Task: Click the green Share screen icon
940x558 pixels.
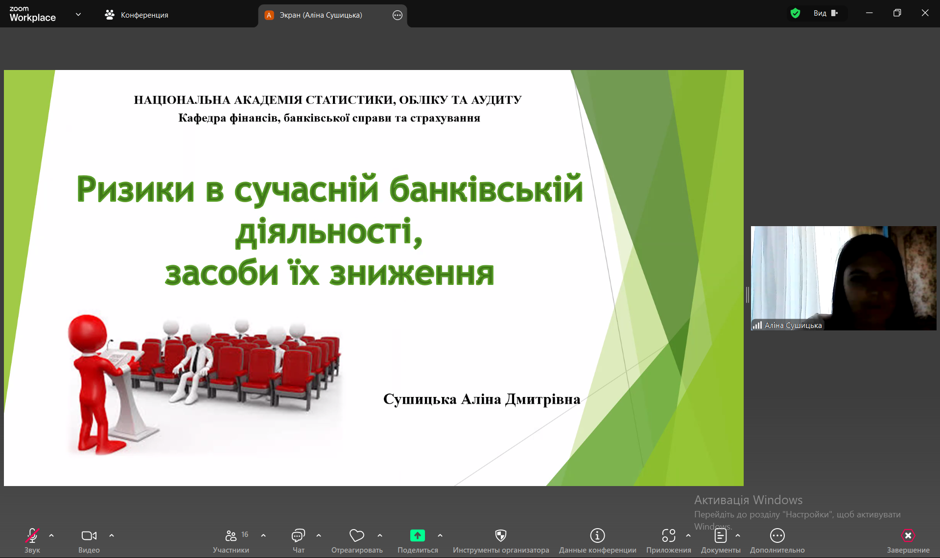Action: coord(417,535)
